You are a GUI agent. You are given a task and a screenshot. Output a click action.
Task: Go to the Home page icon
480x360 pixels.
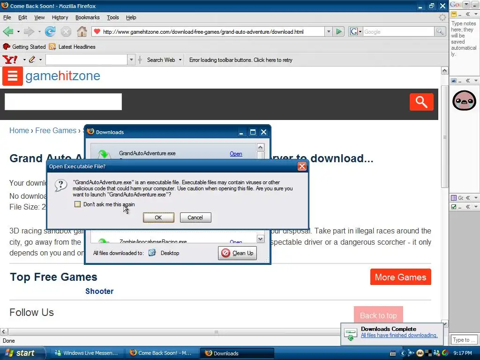pyautogui.click(x=82, y=31)
